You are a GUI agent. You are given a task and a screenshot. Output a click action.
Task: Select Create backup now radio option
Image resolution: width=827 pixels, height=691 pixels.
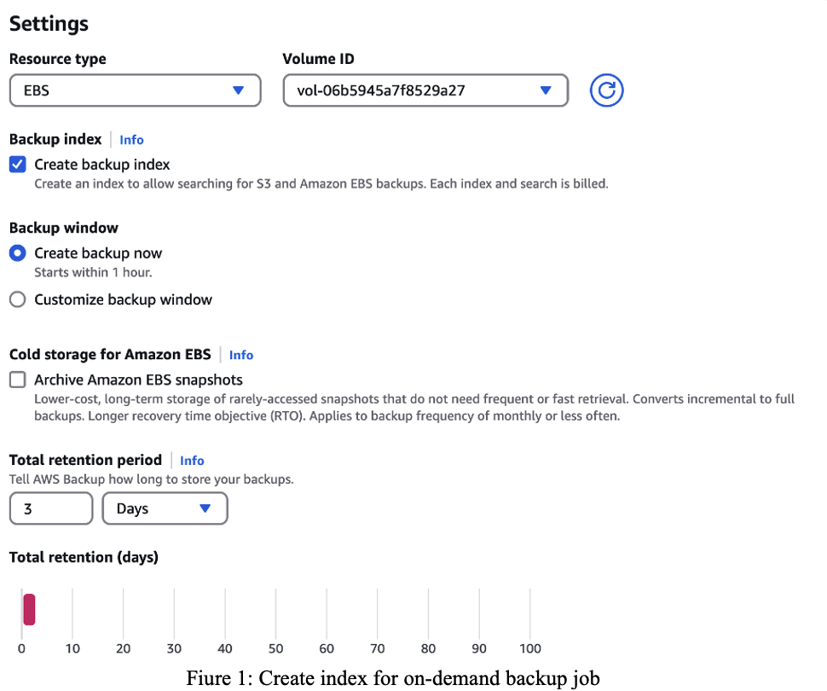click(17, 253)
